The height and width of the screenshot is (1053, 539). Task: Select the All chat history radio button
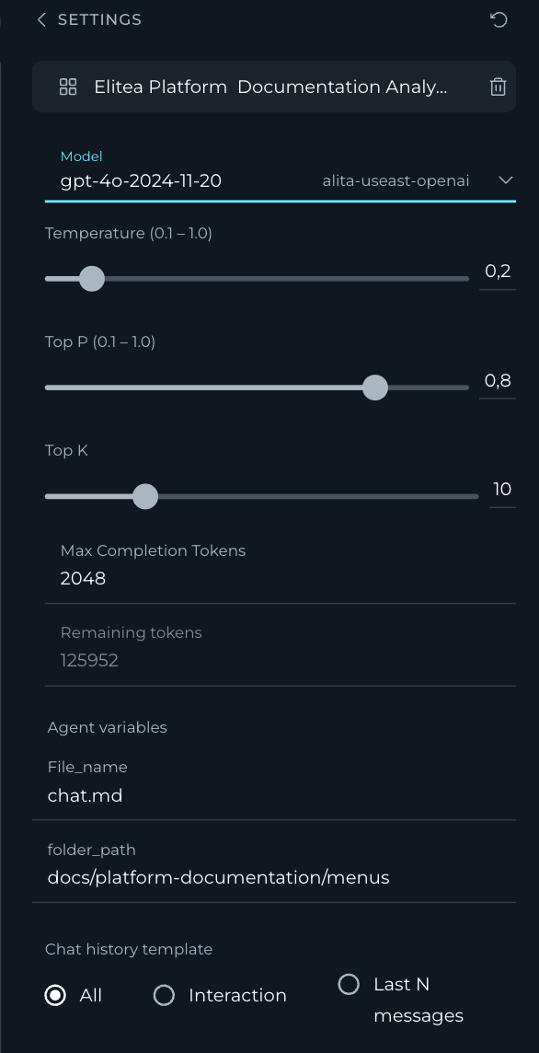55,995
